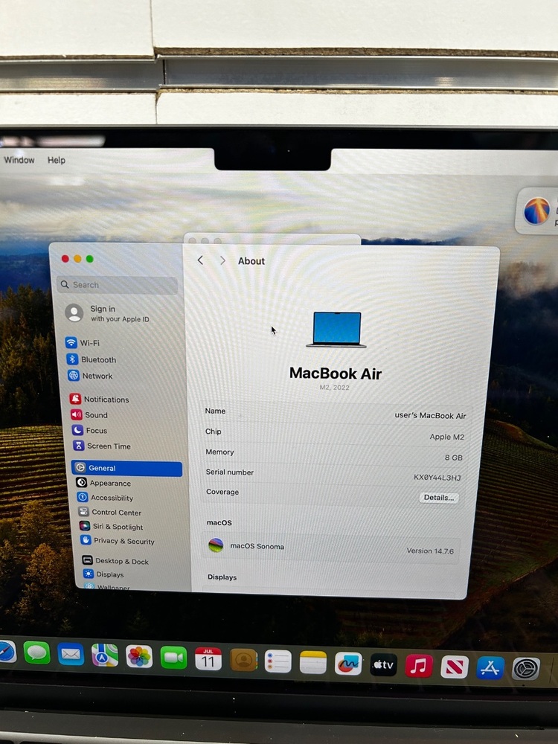Click the name user's MacBook Air
Screen dimensions: 558x744
430,415
